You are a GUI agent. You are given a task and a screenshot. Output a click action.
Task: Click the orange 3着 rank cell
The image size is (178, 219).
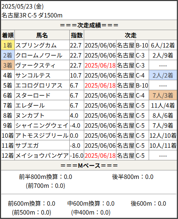pyautogui.click(x=8, y=65)
